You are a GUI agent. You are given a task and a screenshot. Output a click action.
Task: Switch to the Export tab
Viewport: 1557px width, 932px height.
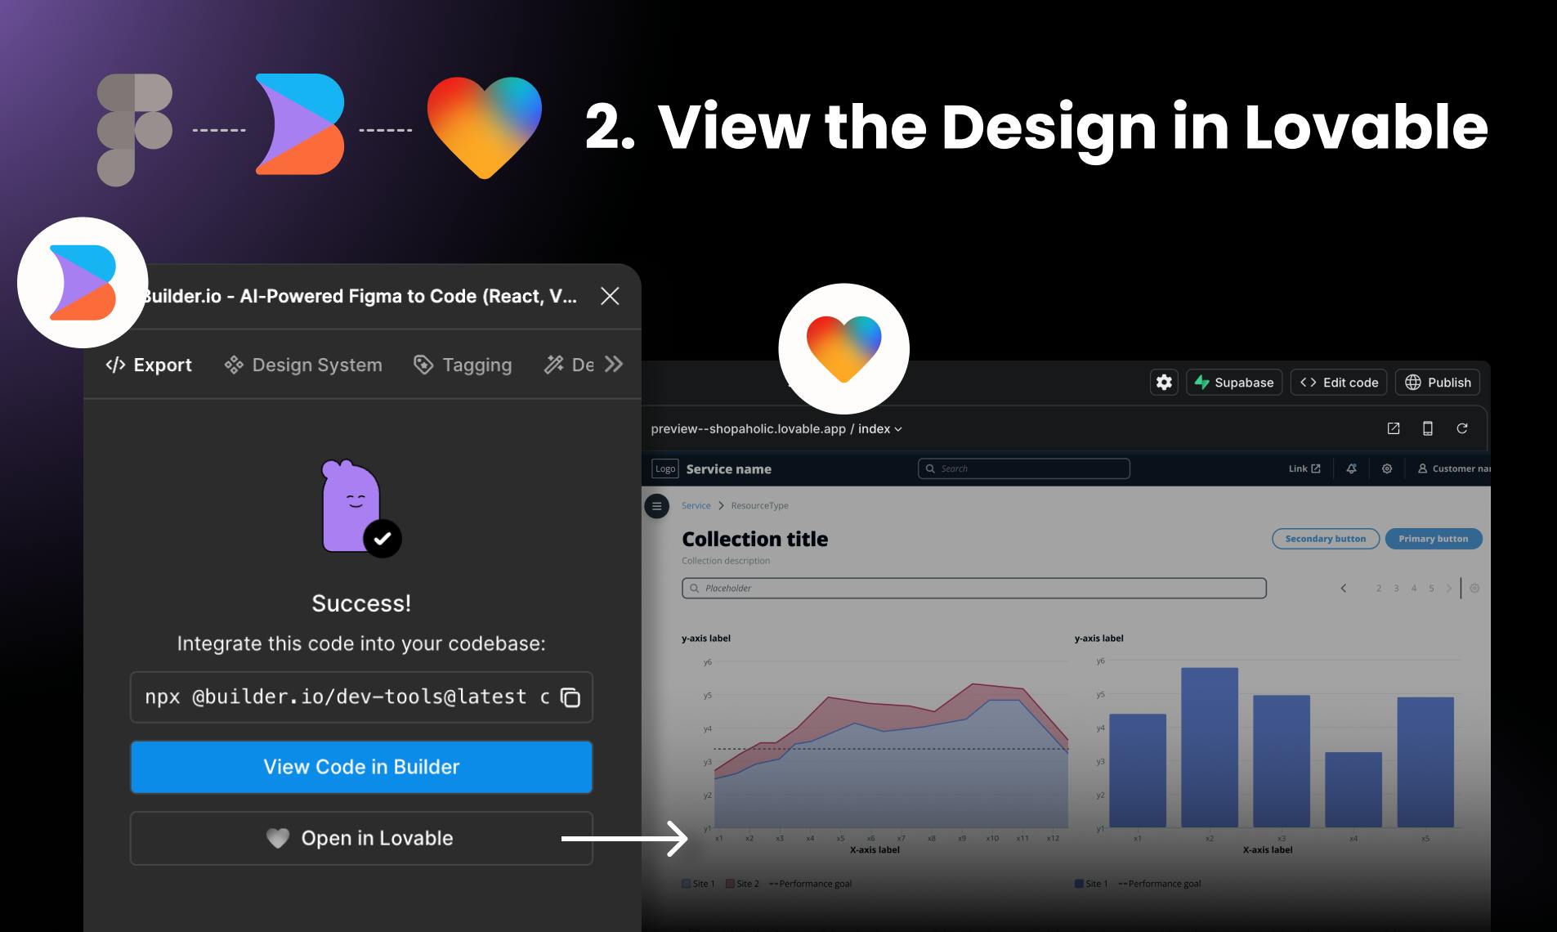coord(149,365)
